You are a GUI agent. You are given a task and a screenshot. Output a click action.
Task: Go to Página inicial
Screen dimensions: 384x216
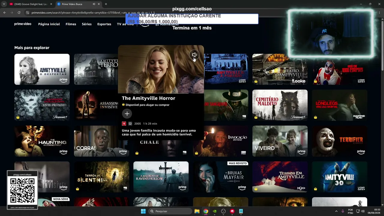click(49, 24)
